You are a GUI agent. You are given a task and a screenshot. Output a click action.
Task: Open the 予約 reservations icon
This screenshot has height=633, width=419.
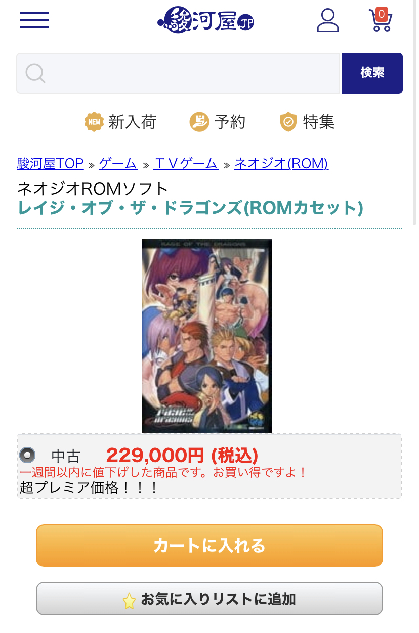coord(199,122)
